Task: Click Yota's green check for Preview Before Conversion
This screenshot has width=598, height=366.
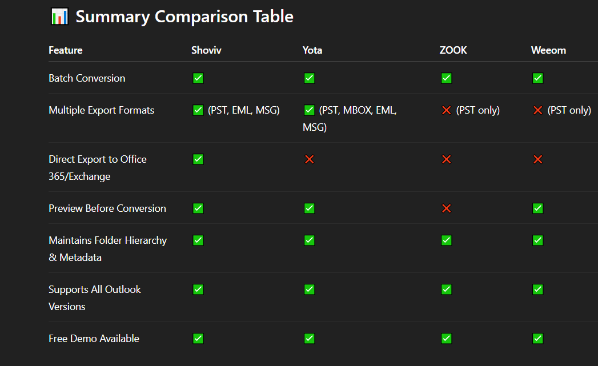Action: pyautogui.click(x=310, y=208)
